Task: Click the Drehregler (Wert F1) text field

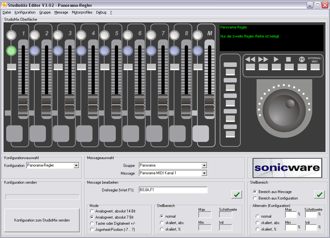Action: click(173, 190)
